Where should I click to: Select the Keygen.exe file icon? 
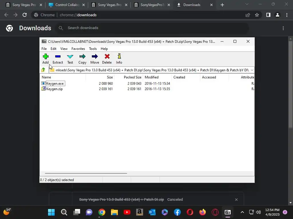click(x=43, y=83)
